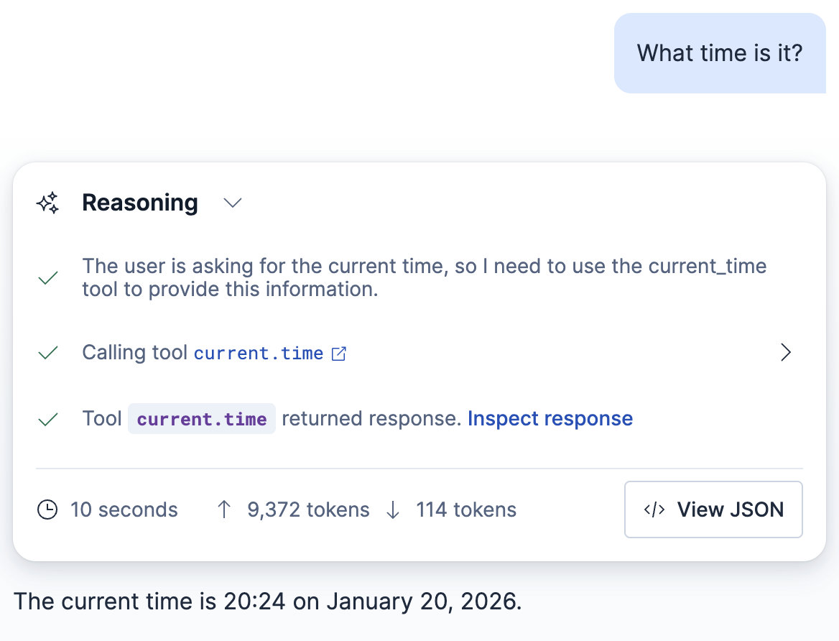Click the code icon inside View JSON

pyautogui.click(x=654, y=509)
